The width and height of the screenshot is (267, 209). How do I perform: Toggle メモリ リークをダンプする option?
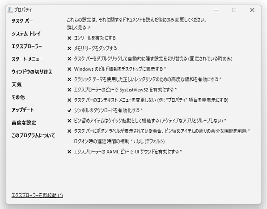point(92,48)
